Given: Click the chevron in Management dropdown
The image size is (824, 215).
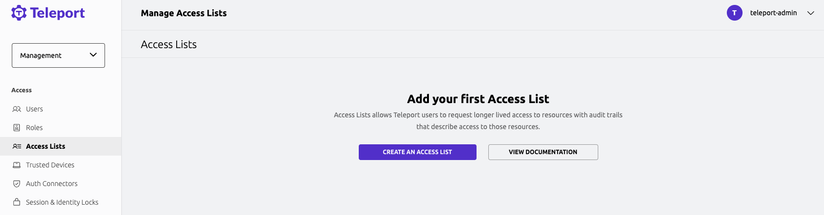Looking at the screenshot, I should tap(93, 55).
